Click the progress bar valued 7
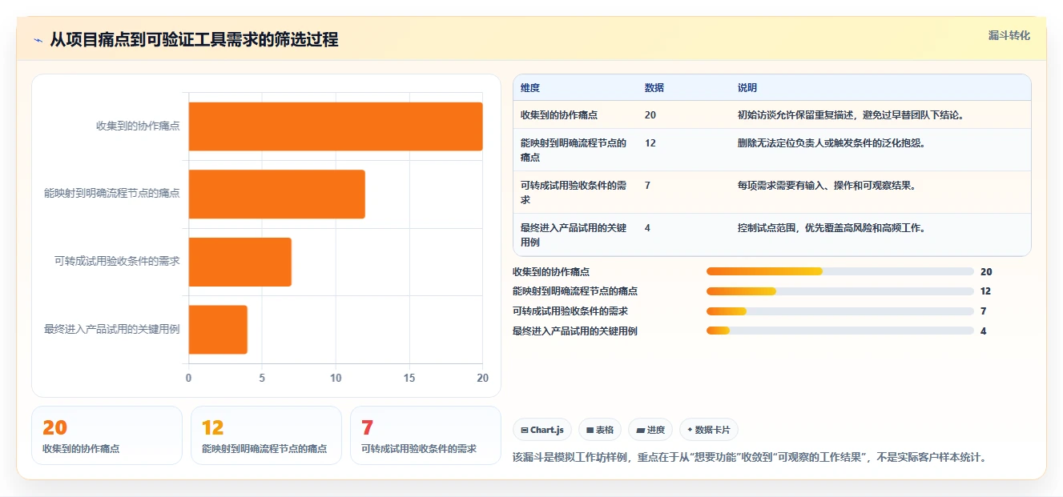The width and height of the screenshot is (1063, 497). point(840,311)
